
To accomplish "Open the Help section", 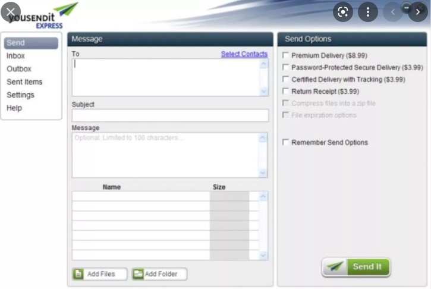I will coord(14,108).
